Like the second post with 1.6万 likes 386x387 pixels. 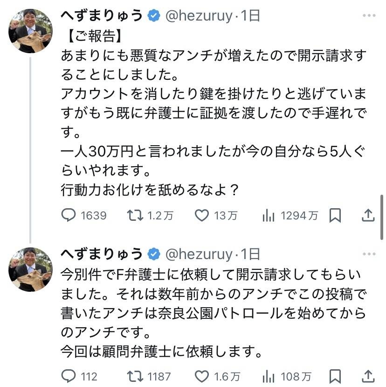[201, 376]
